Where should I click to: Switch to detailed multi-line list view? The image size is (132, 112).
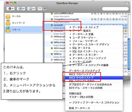45,8
